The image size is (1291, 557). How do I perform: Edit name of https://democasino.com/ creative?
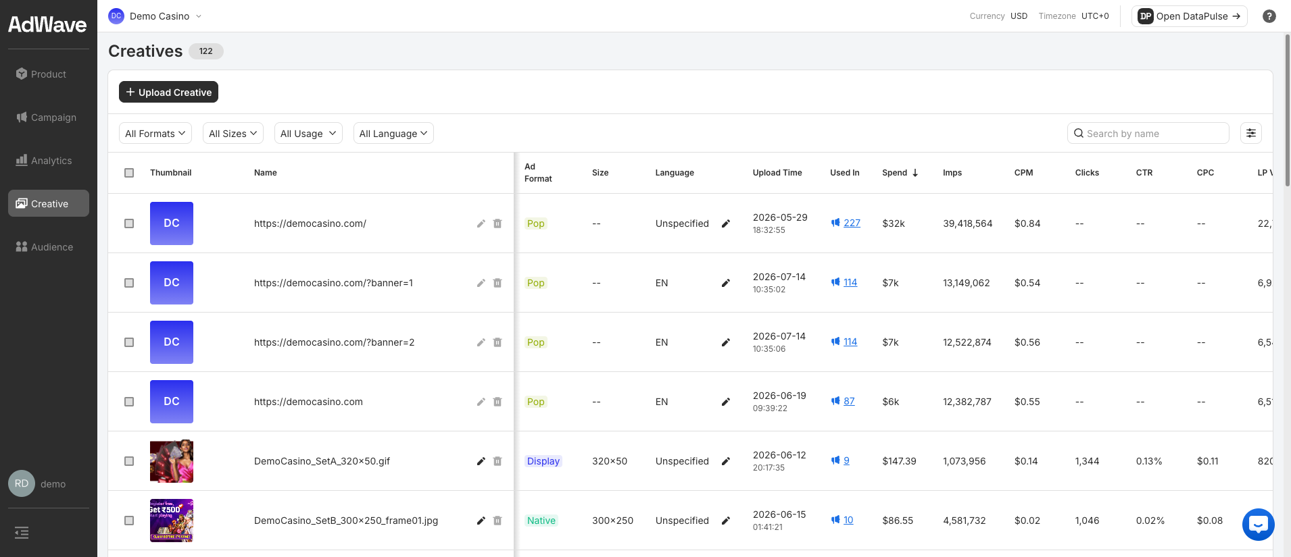481,223
